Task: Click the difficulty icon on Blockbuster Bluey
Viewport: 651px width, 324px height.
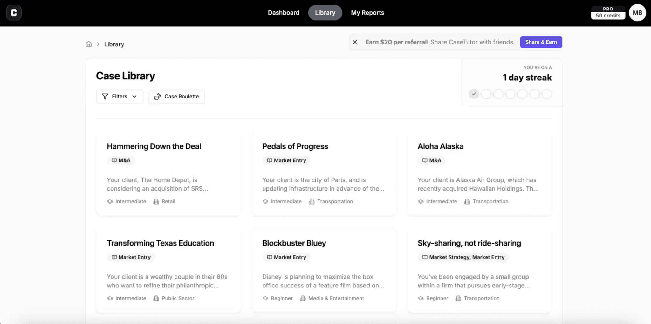Action: pos(265,298)
